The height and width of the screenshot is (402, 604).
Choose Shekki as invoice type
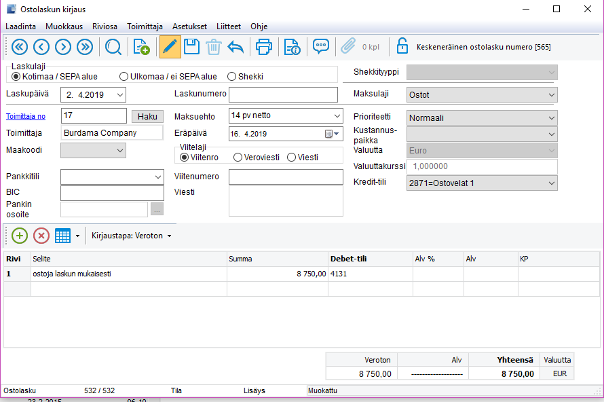[232, 77]
